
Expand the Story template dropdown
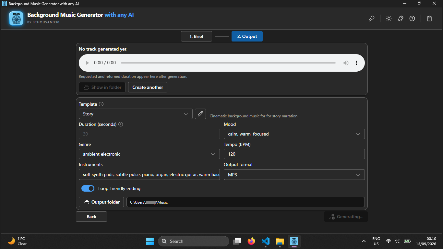click(x=136, y=114)
